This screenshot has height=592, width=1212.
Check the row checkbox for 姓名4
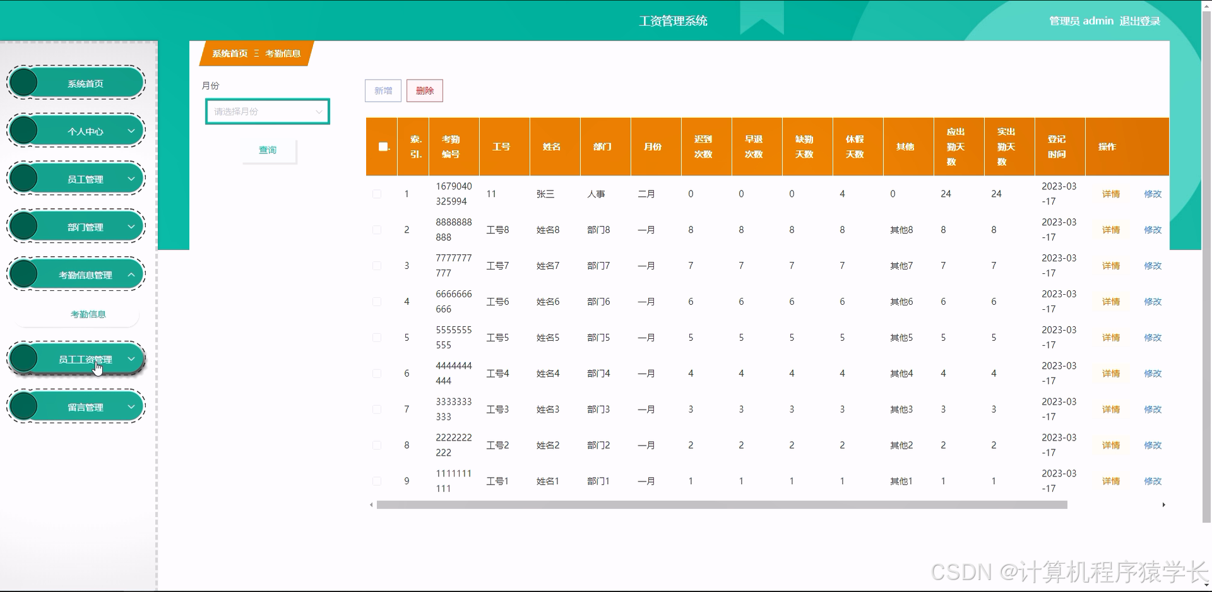coord(377,374)
